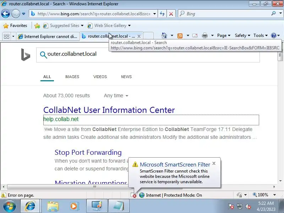Expand feeds dropdown arrow
Viewport: 284px width, 213px height.
click(x=188, y=35)
